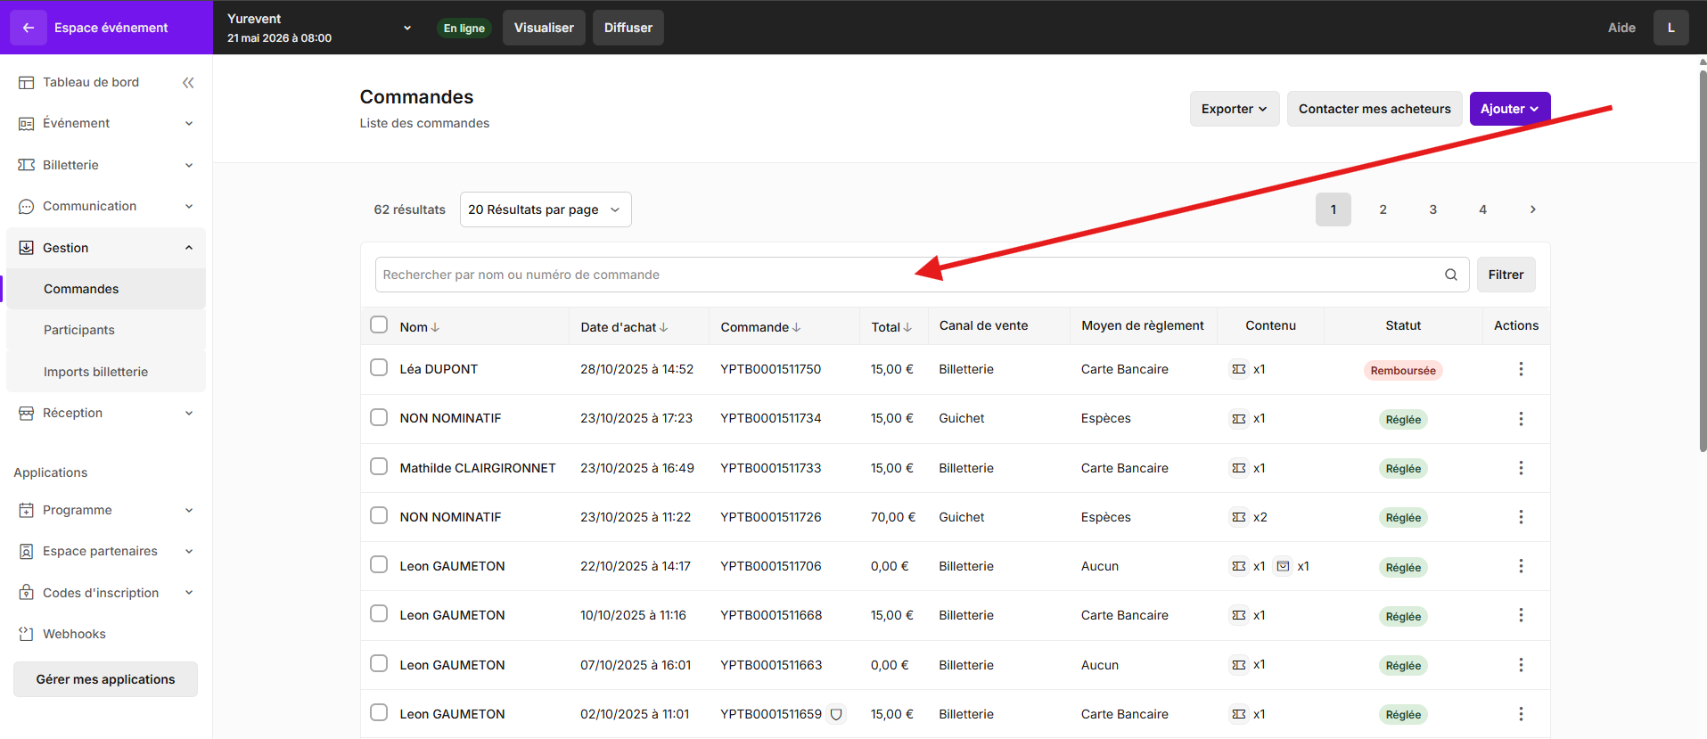
Task: Open the Exporter dropdown
Action: click(1234, 109)
